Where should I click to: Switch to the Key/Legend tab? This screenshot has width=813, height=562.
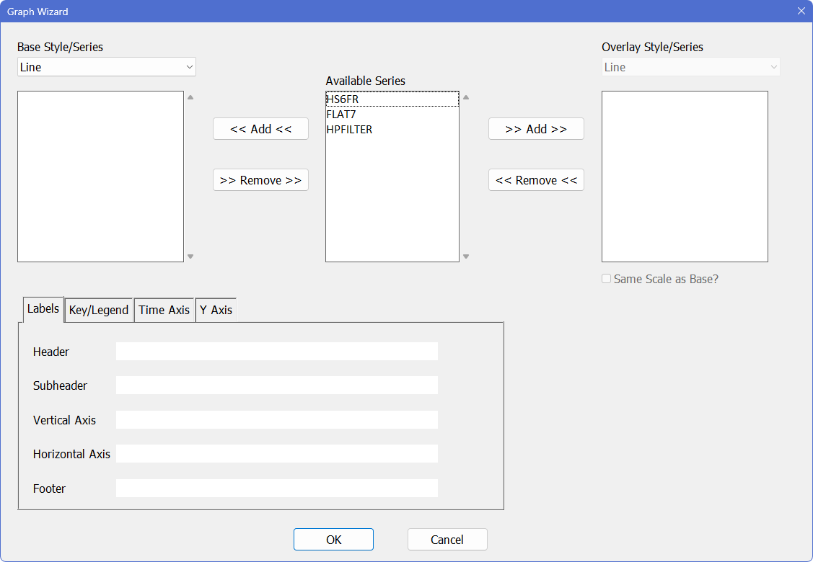(99, 310)
